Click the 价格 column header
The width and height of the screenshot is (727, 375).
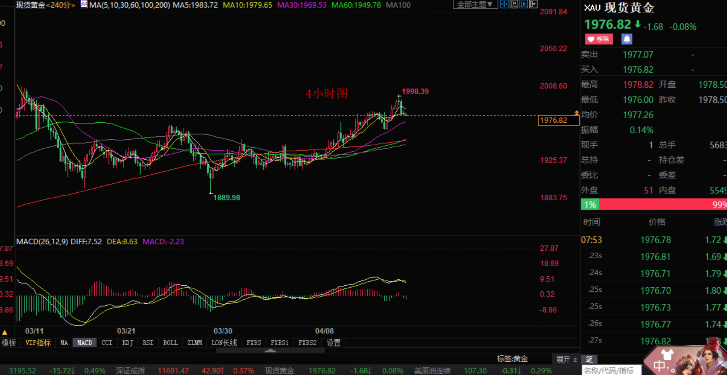pyautogui.click(x=657, y=222)
